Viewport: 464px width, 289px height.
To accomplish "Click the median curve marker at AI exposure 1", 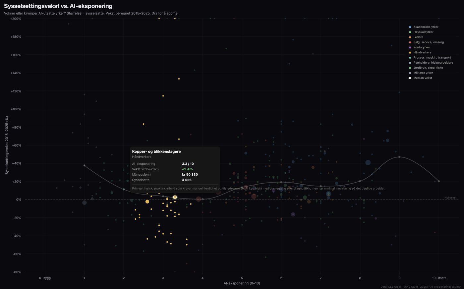I will pyautogui.click(x=84, y=165).
